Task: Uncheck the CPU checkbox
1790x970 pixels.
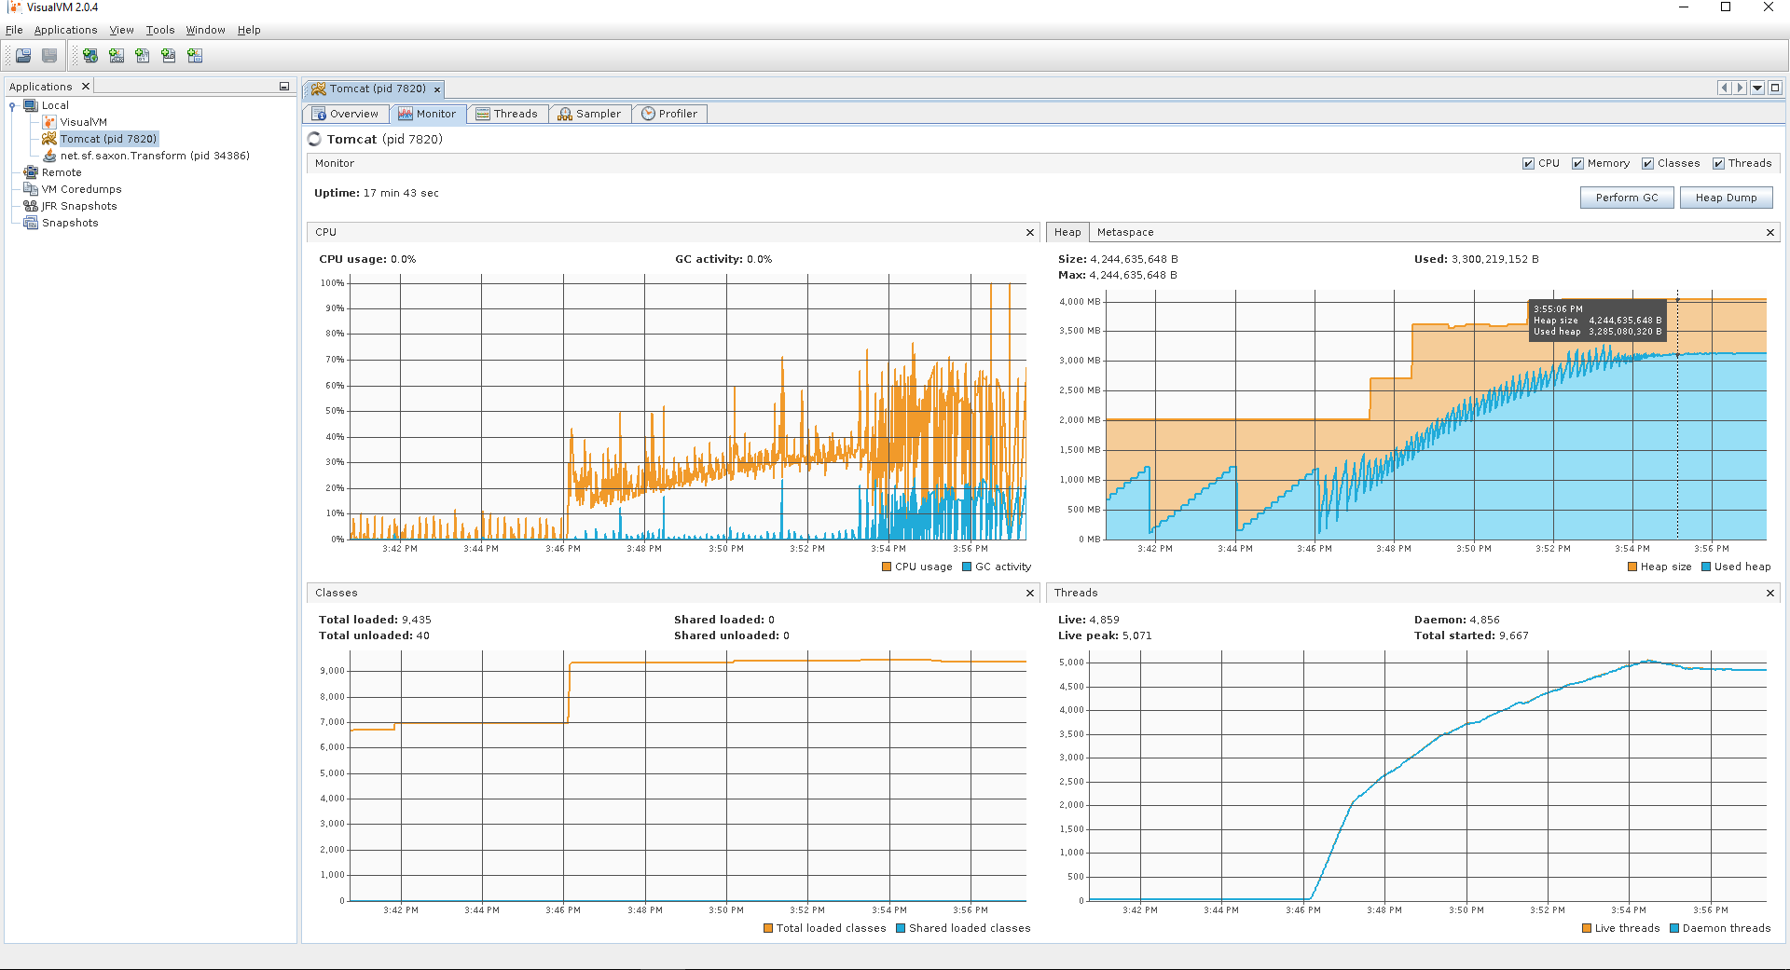Action: [x=1529, y=164]
